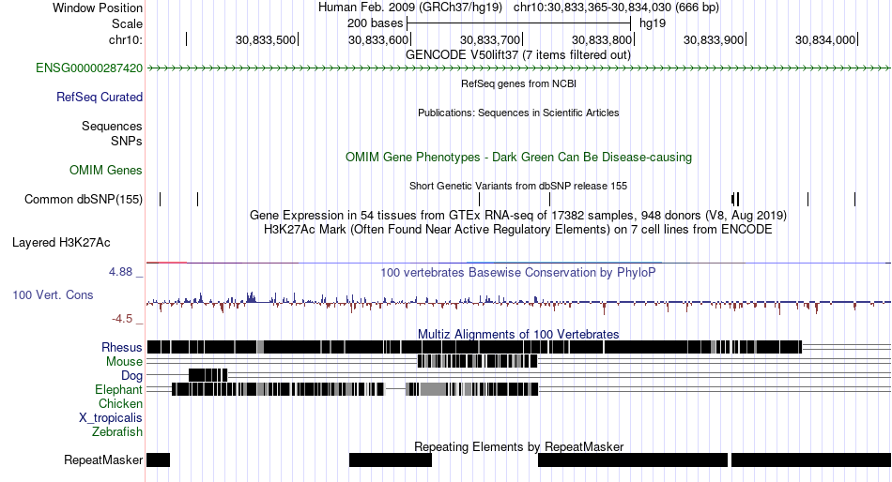Open '100 vertebrates Basewise Conservation by PhyloP' title
The width and height of the screenshot is (892, 482).
518,272
